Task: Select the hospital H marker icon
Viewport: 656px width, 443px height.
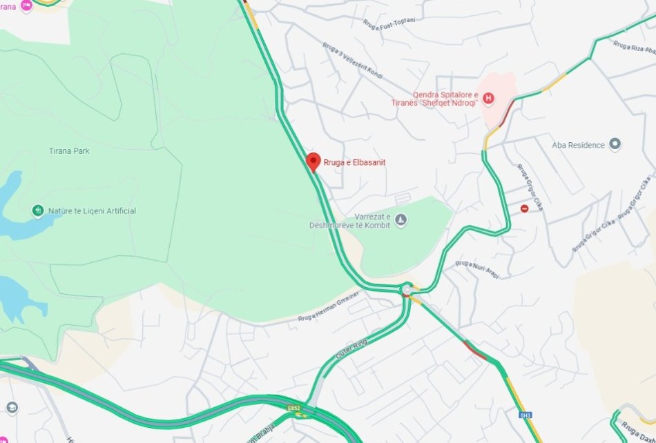Action: (x=488, y=99)
